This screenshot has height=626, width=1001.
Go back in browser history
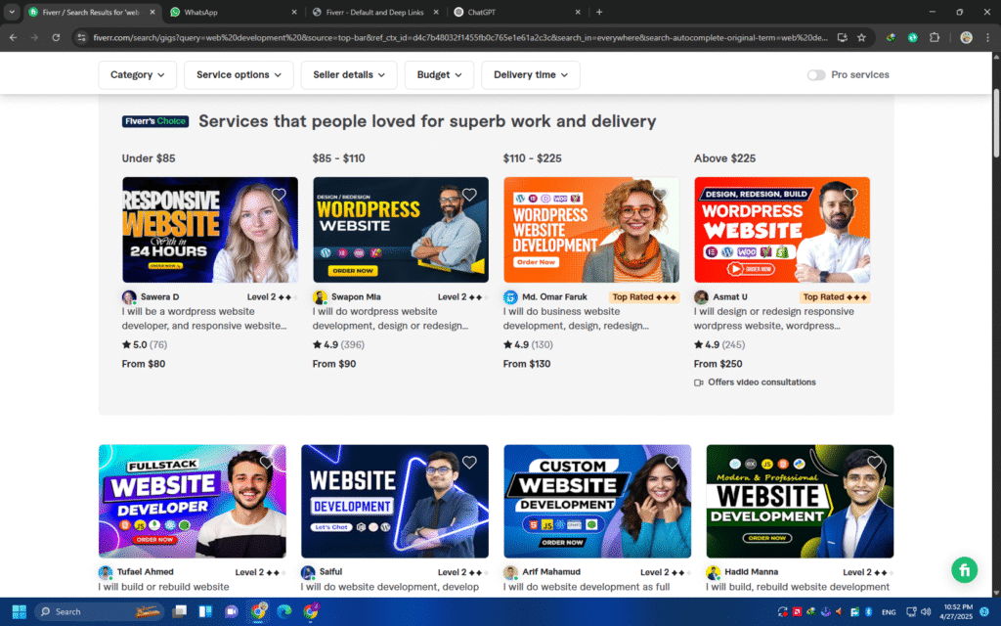[x=13, y=38]
